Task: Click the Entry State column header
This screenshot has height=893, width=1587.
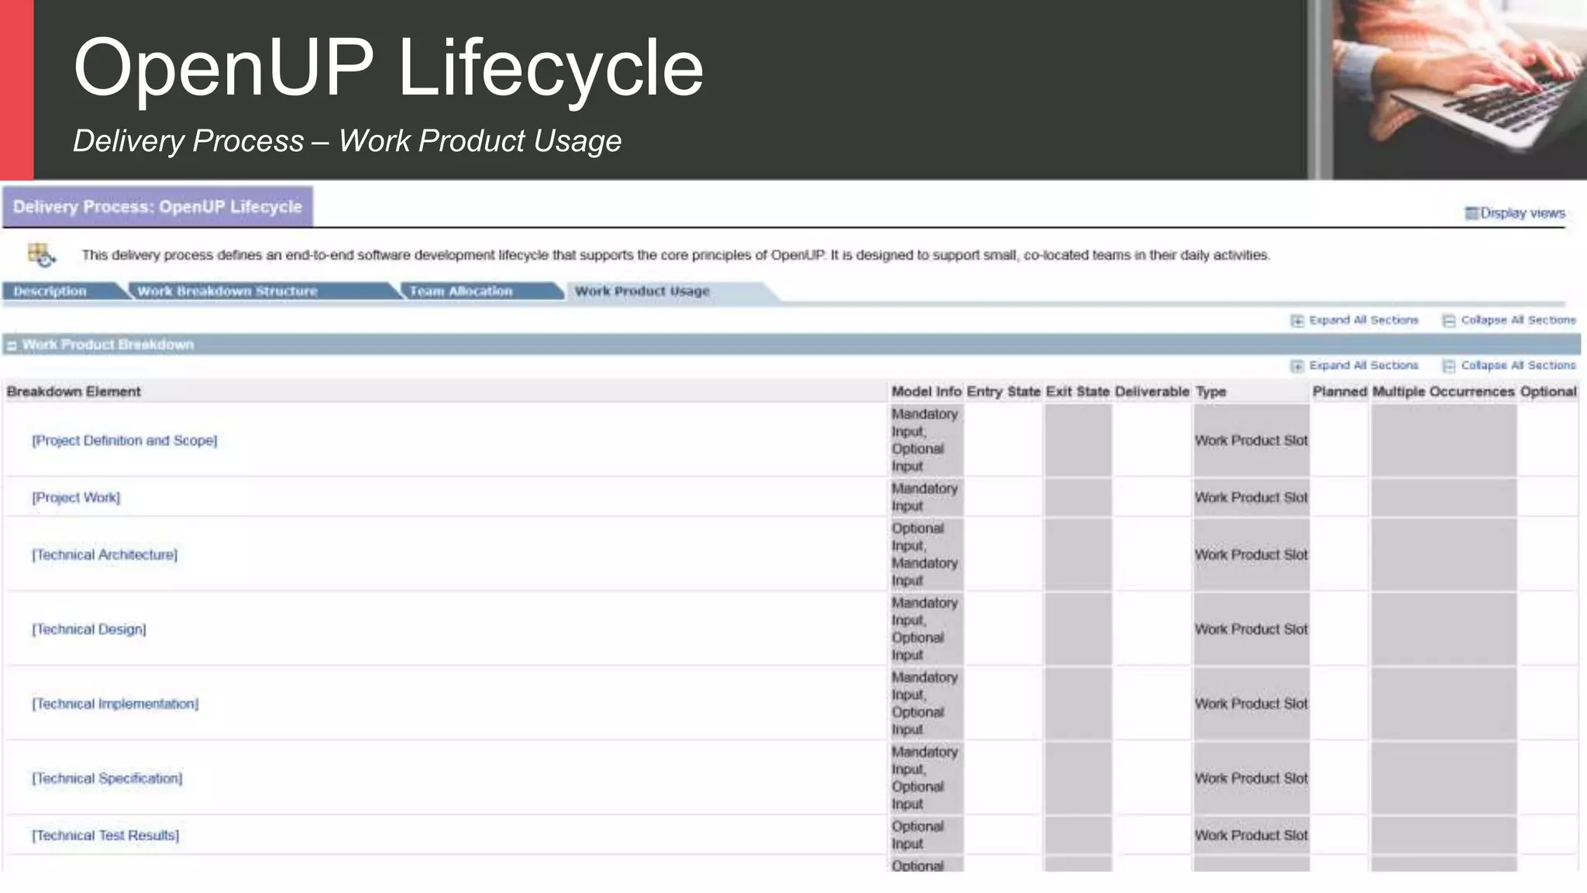Action: pos(1003,391)
